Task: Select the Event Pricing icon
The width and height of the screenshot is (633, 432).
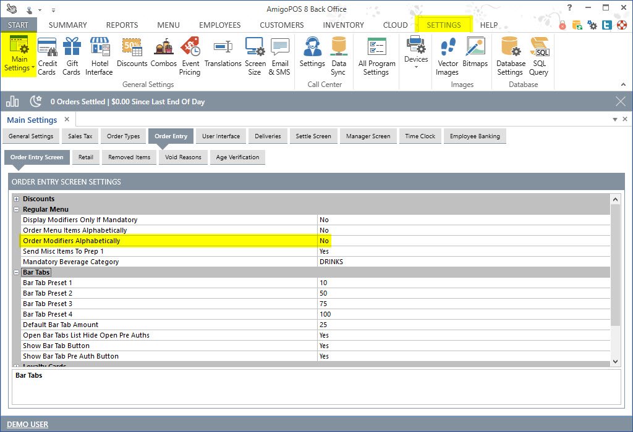Action: 190,56
